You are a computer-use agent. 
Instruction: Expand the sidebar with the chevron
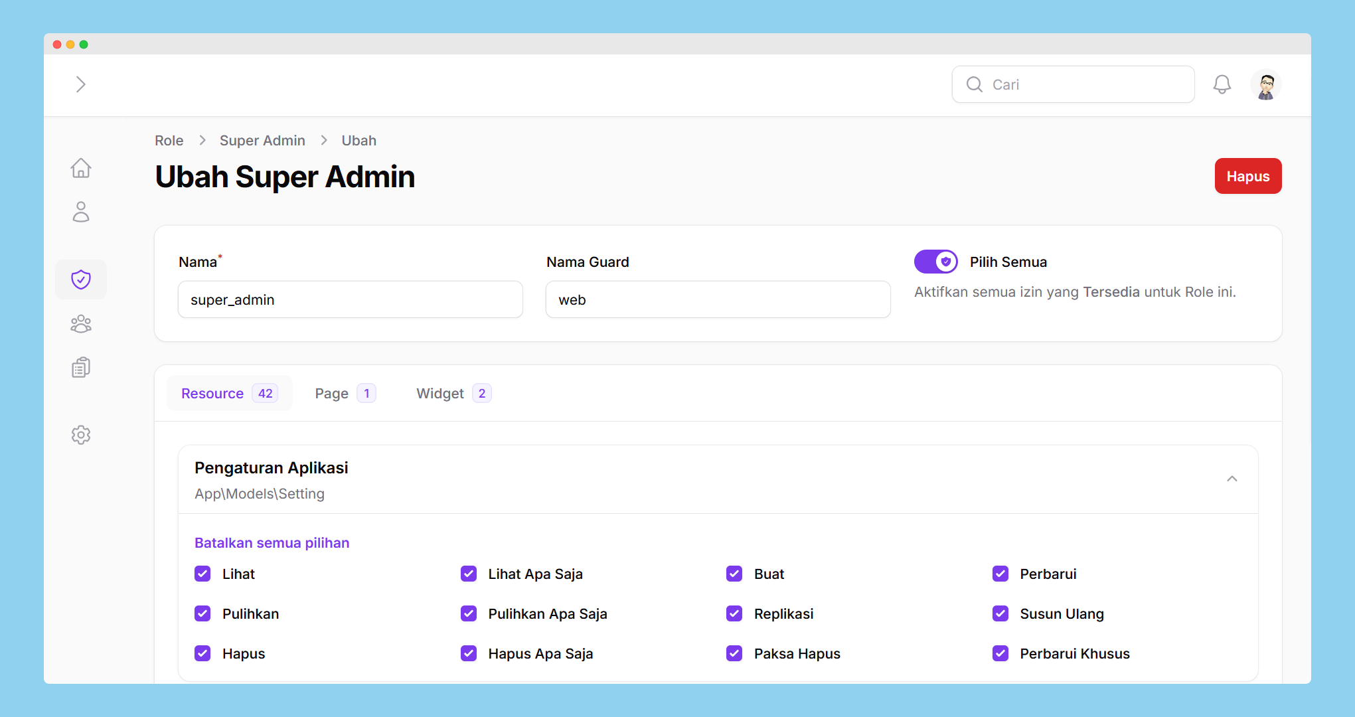(81, 84)
